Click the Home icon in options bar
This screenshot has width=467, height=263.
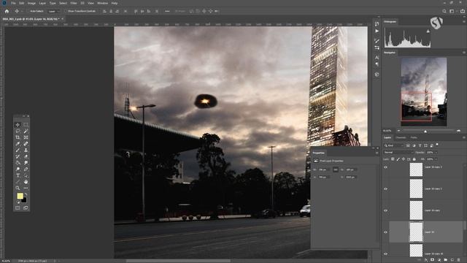[7, 11]
